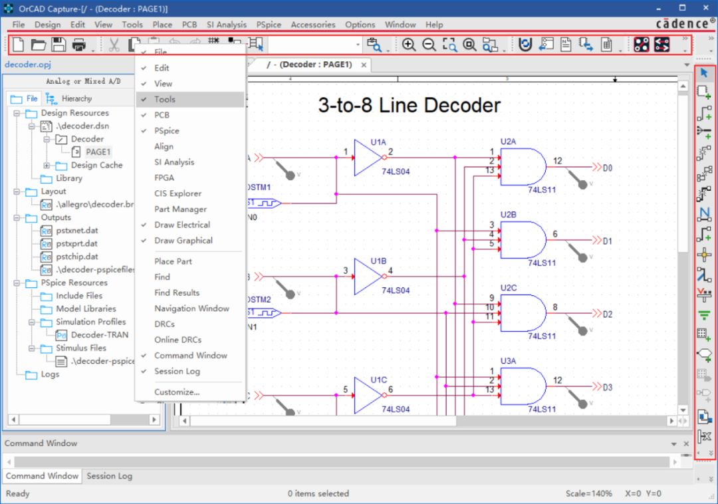Collapse the Outputs folder node
The image size is (718, 504).
coord(17,217)
